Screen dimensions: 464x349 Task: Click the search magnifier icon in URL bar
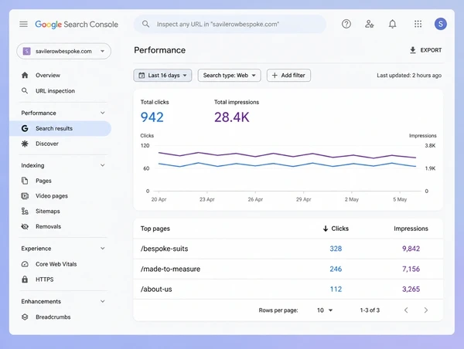coord(145,24)
